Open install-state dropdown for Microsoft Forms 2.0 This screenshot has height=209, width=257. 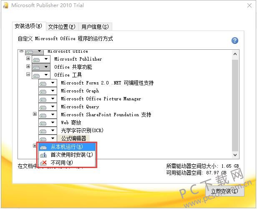[x=48, y=83]
